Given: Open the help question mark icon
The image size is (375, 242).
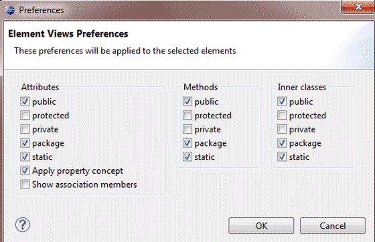Looking at the screenshot, I should tap(23, 225).
